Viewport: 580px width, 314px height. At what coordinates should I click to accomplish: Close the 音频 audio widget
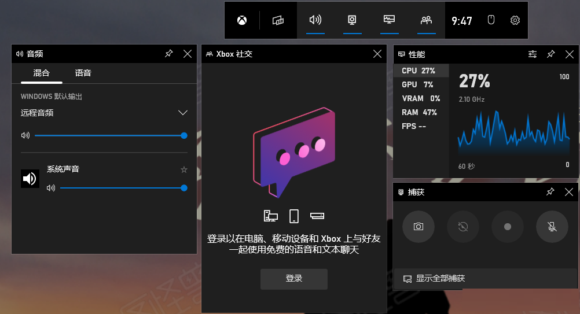188,54
